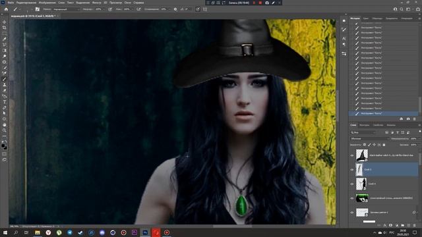Hide the Слой 4 layer

(351, 184)
